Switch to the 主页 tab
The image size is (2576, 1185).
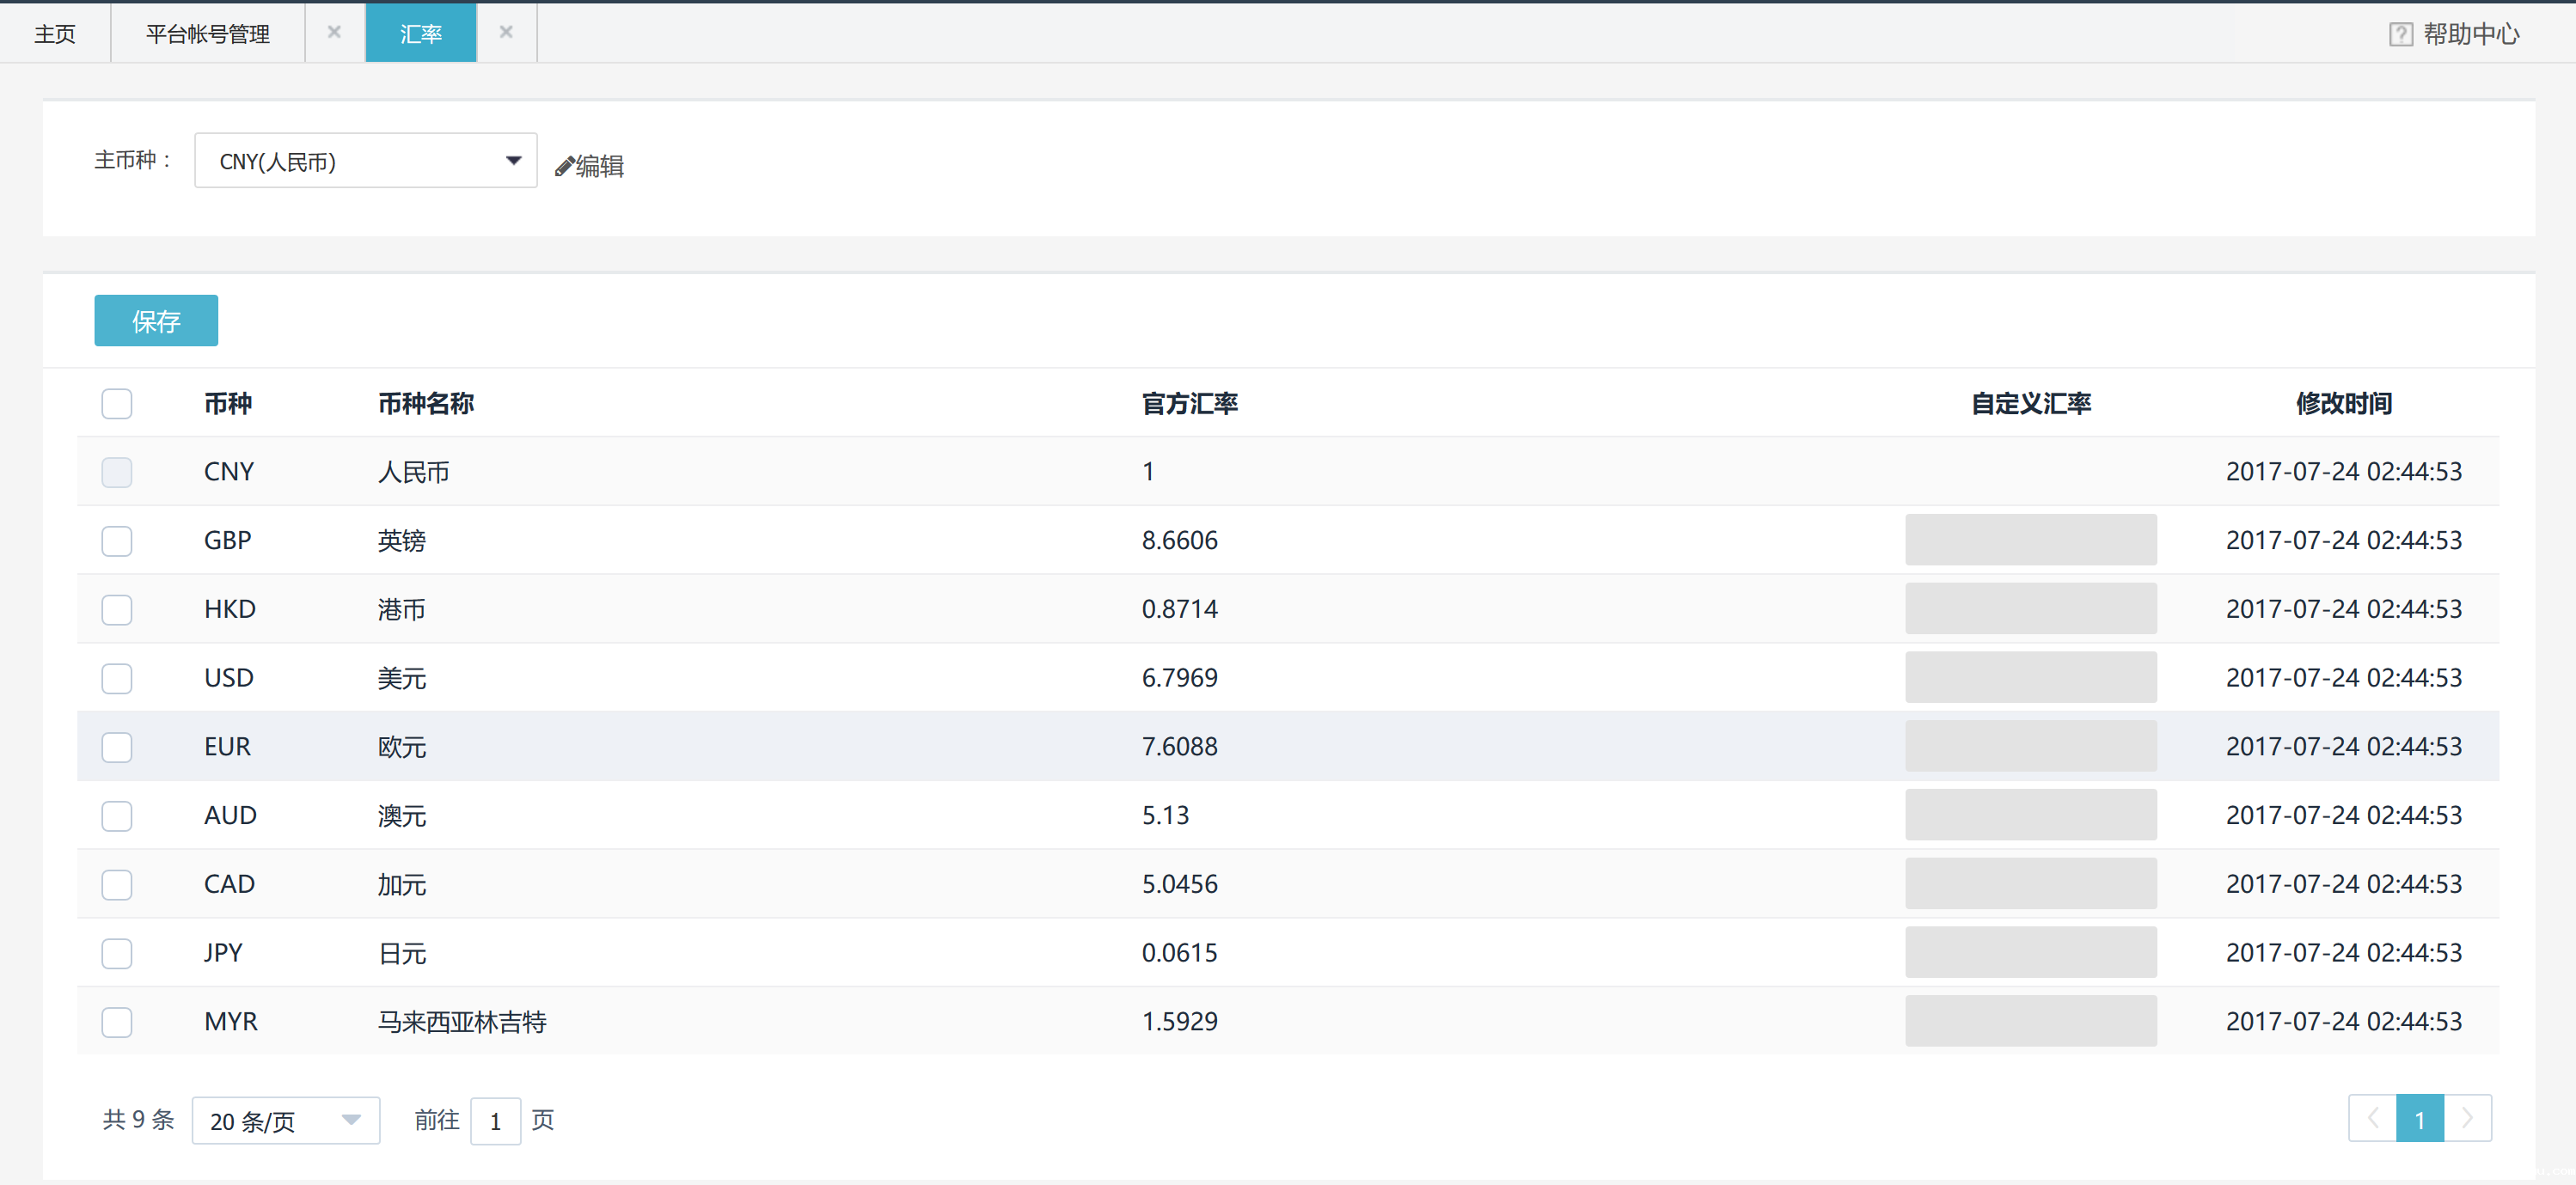[x=55, y=34]
